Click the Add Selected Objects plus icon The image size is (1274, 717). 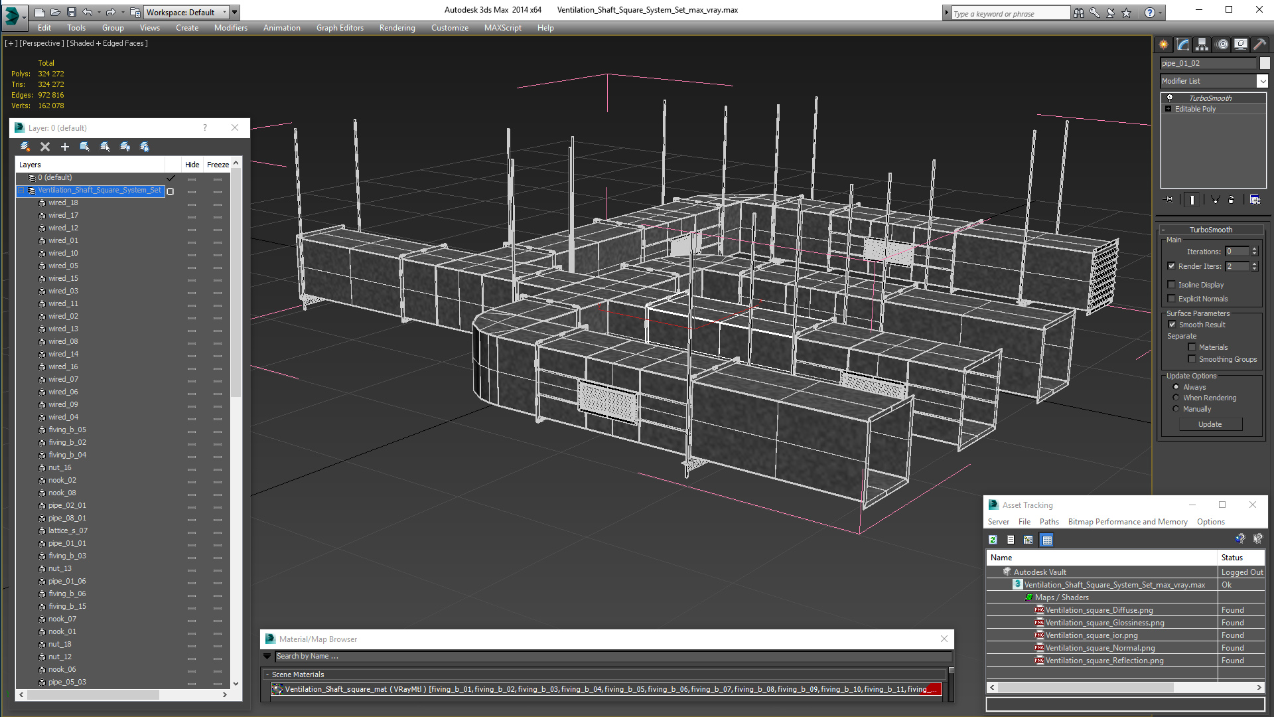click(x=65, y=147)
